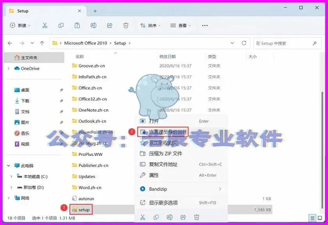Select 显示更多选项 in the context menu
Viewport: 328px width, 225px height.
[x=181, y=203]
